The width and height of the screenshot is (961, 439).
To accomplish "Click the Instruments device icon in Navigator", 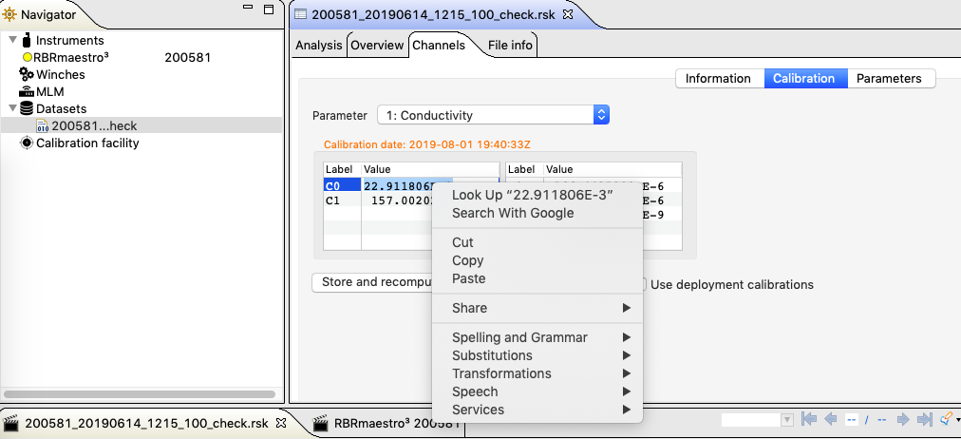I will point(27,41).
